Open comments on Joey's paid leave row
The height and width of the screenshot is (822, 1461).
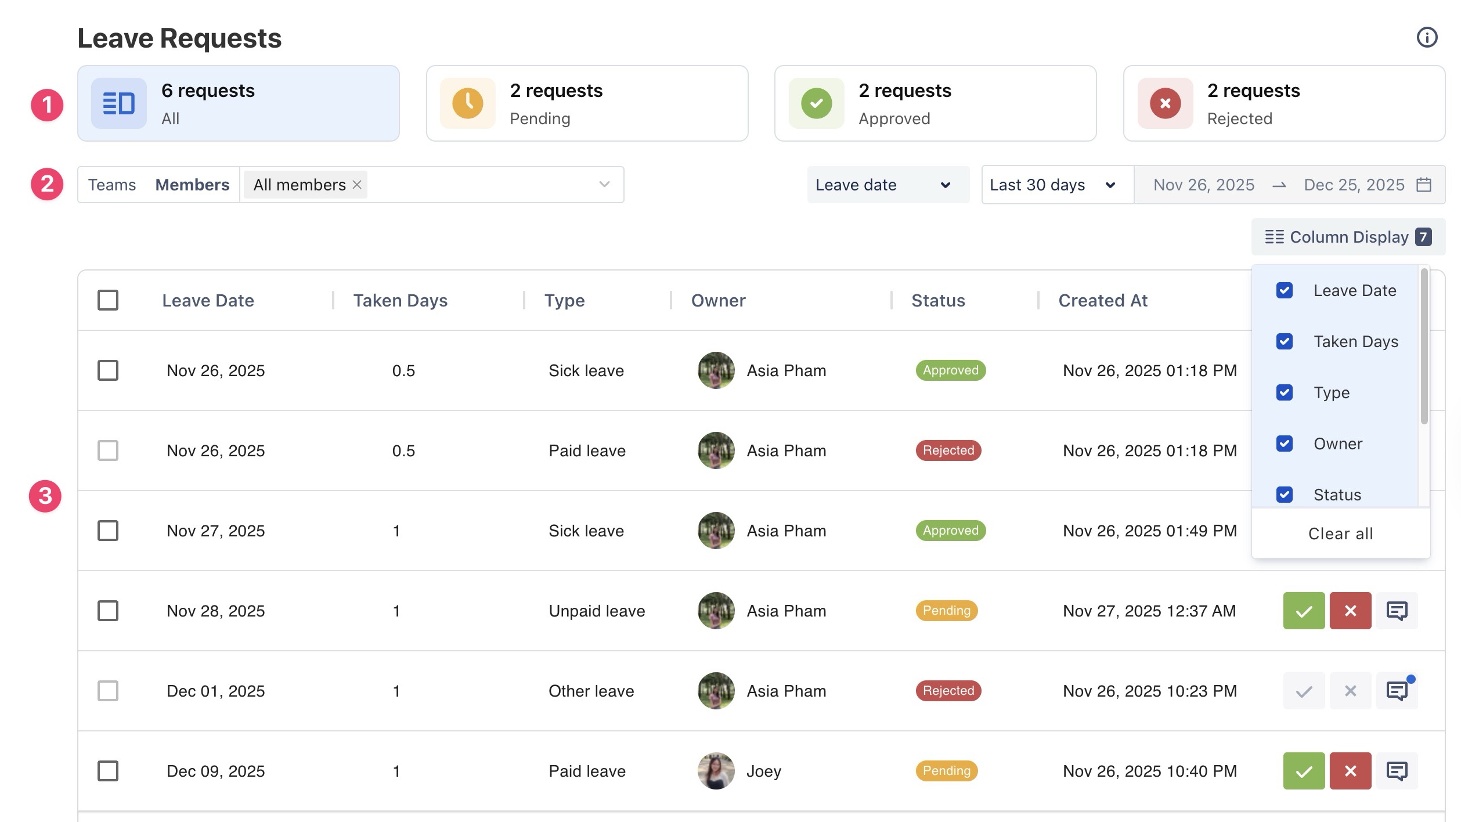[1396, 771]
